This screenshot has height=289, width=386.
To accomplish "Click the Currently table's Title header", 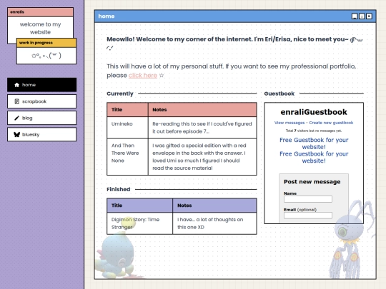I will (127, 110).
